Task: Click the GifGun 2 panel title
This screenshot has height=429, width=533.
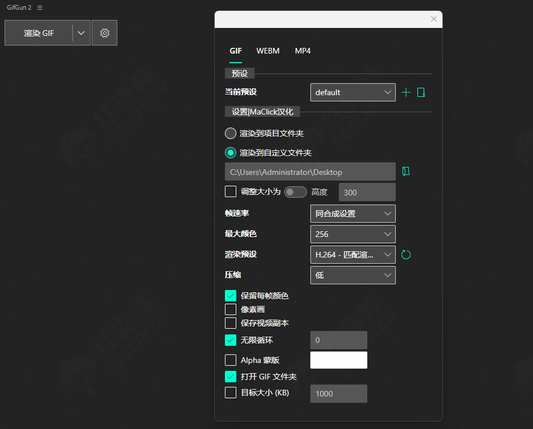Action: [19, 7]
